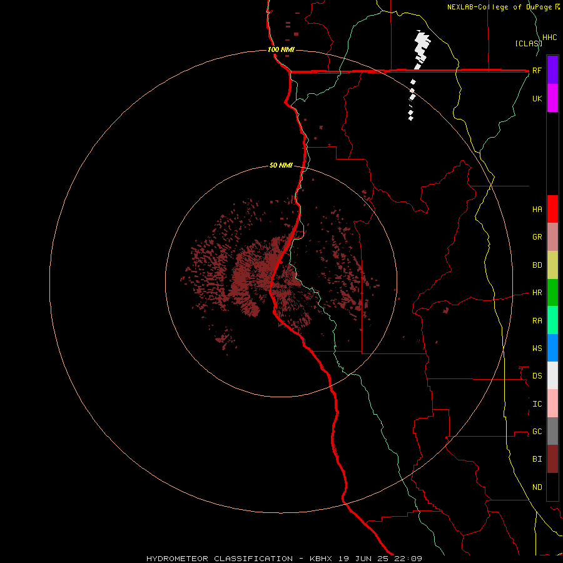Click the HYDROMETEOR CLASSIFICATION title text

click(220, 559)
